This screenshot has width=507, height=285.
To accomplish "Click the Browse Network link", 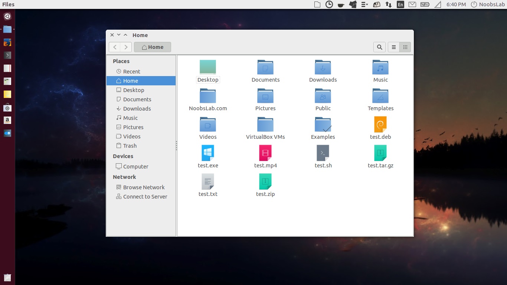I will pyautogui.click(x=144, y=187).
